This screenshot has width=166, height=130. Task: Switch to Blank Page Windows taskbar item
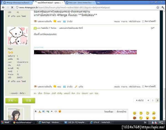pyautogui.click(x=50, y=122)
